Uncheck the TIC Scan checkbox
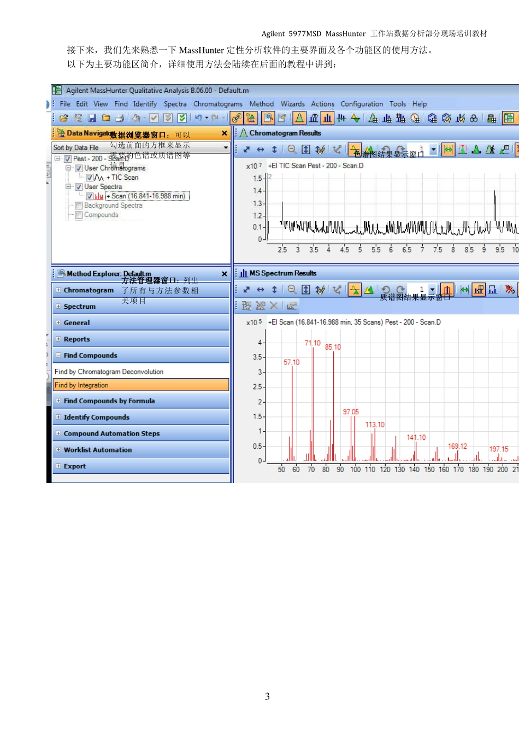519x735 pixels. (x=90, y=178)
